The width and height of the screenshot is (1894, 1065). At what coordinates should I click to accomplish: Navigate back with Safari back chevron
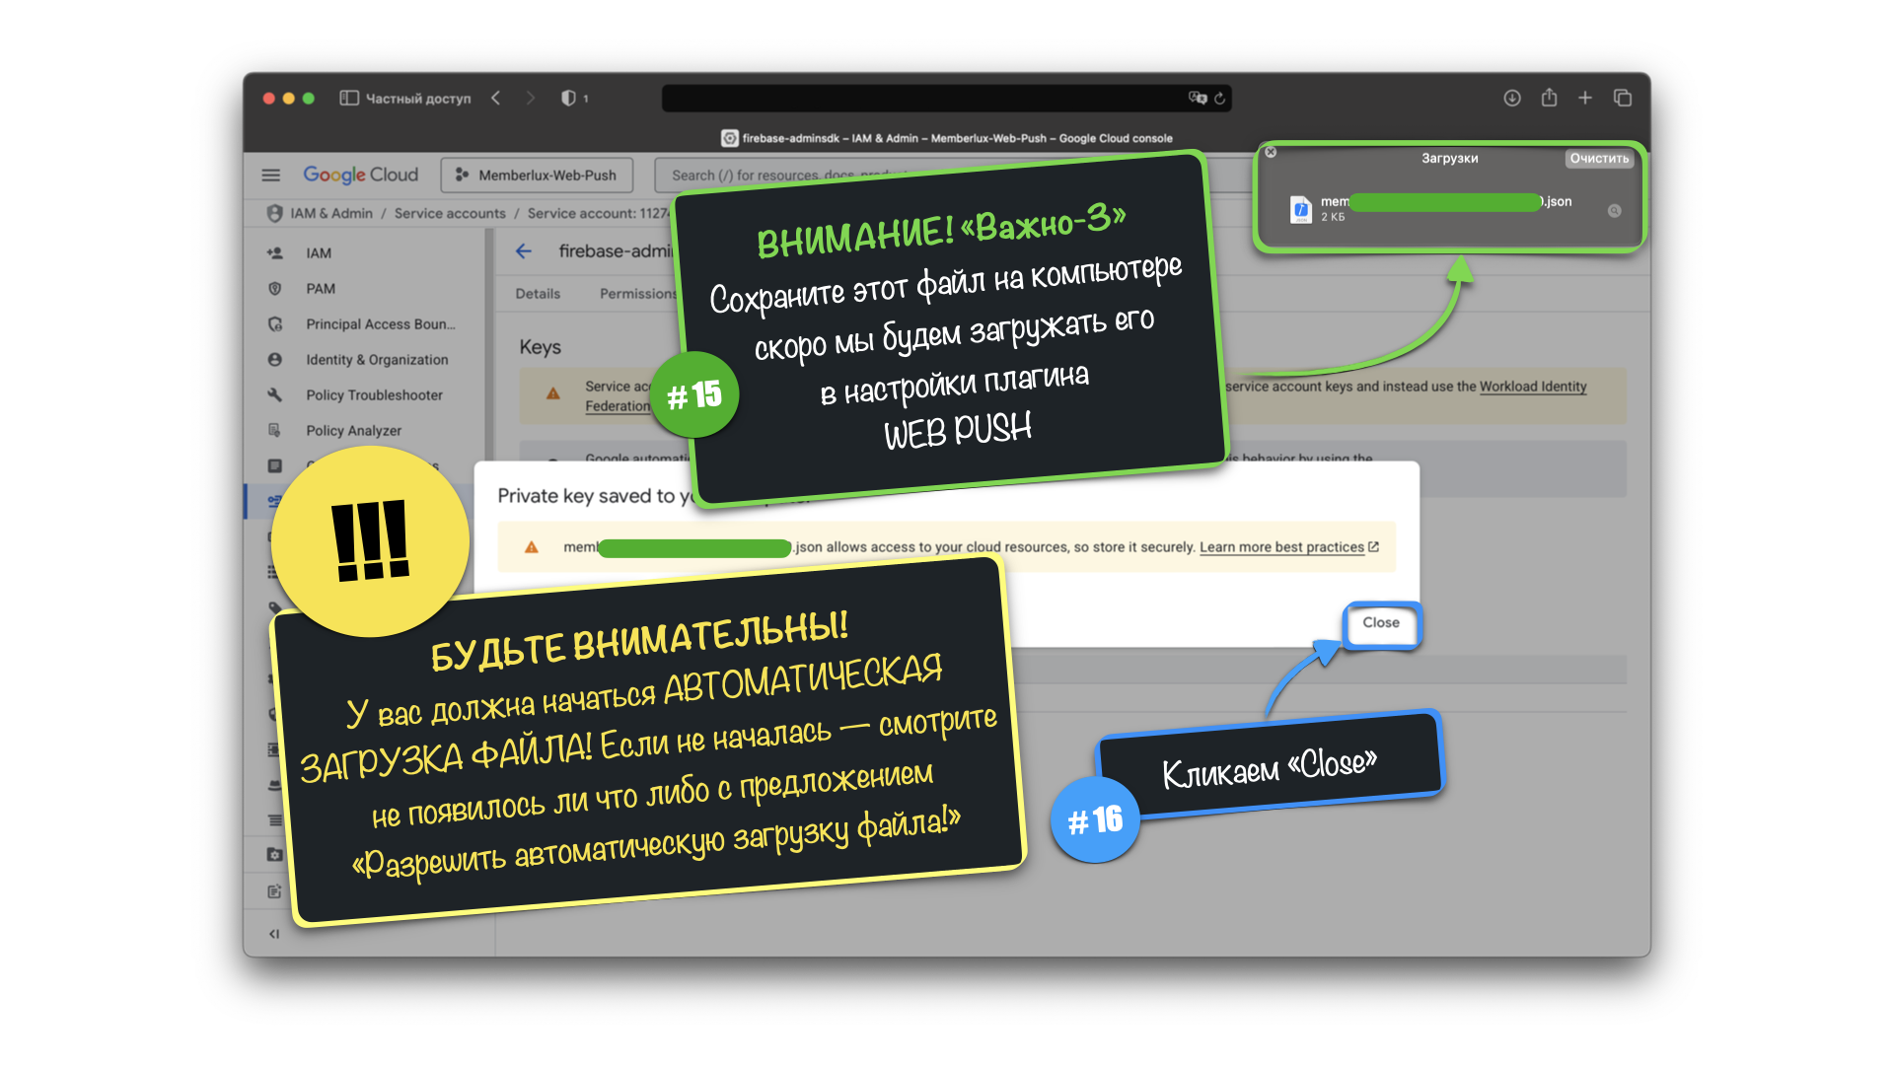tap(496, 98)
